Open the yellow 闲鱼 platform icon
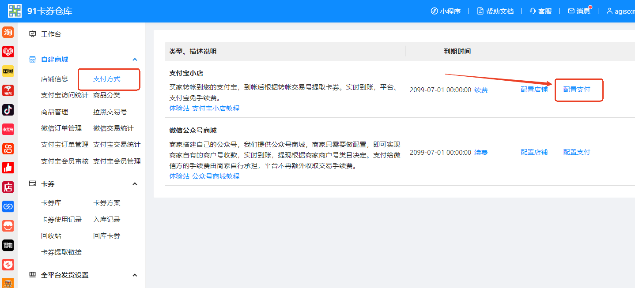635x288 pixels. (x=8, y=71)
